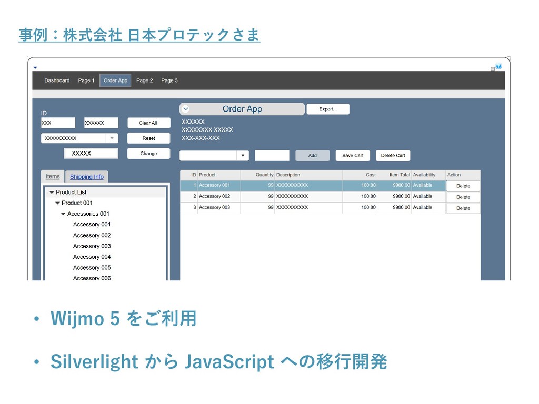Delete the Accessory 003 order row

(x=463, y=208)
